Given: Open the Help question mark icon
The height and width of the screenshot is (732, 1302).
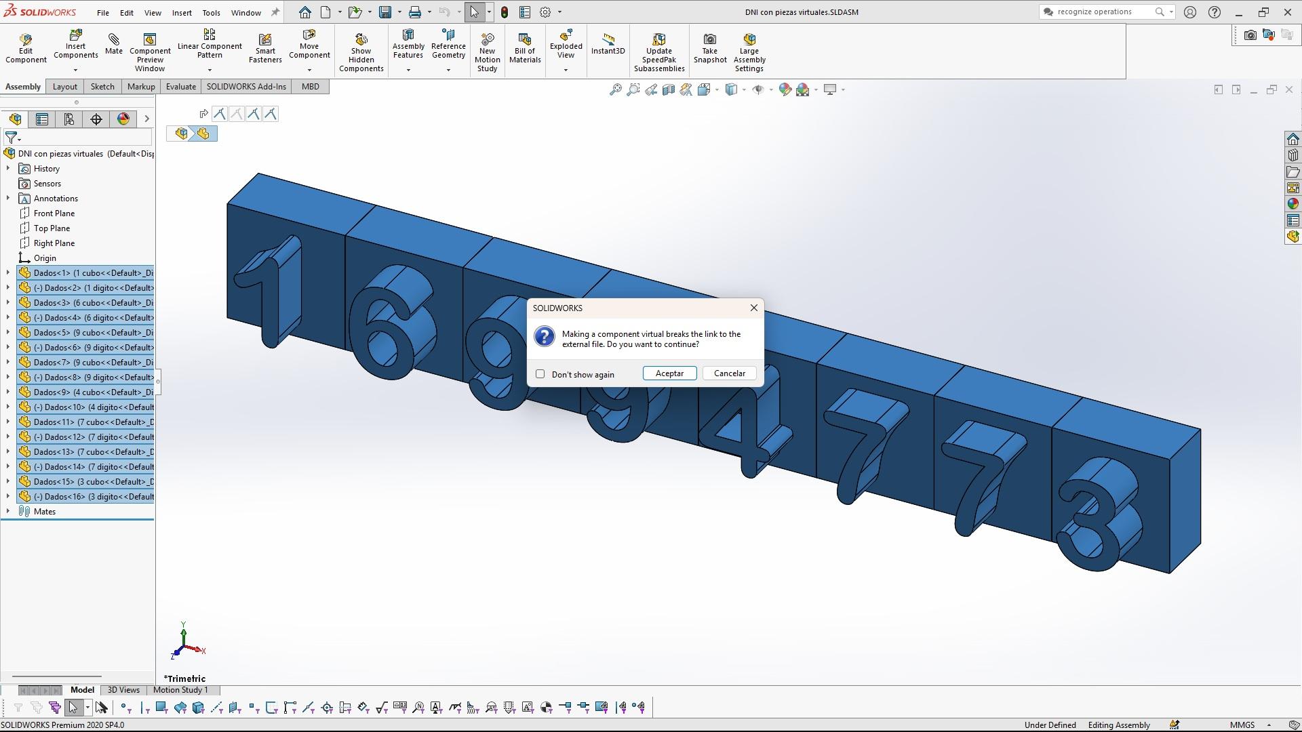Looking at the screenshot, I should [1215, 12].
